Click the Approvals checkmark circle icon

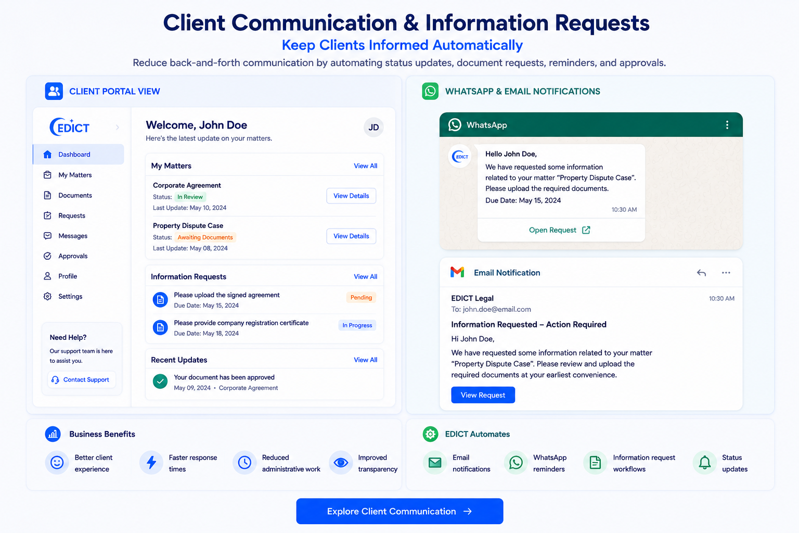47,256
